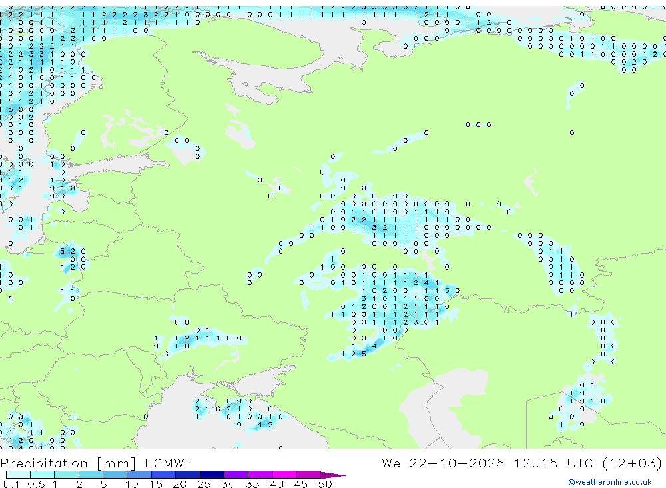The width and height of the screenshot is (666, 488).
Task: Click the legend scale label '50'
Action: click(x=325, y=484)
